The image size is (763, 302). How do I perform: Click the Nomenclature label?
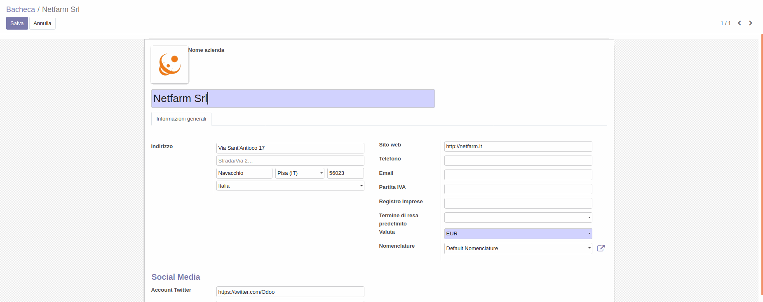(397, 246)
